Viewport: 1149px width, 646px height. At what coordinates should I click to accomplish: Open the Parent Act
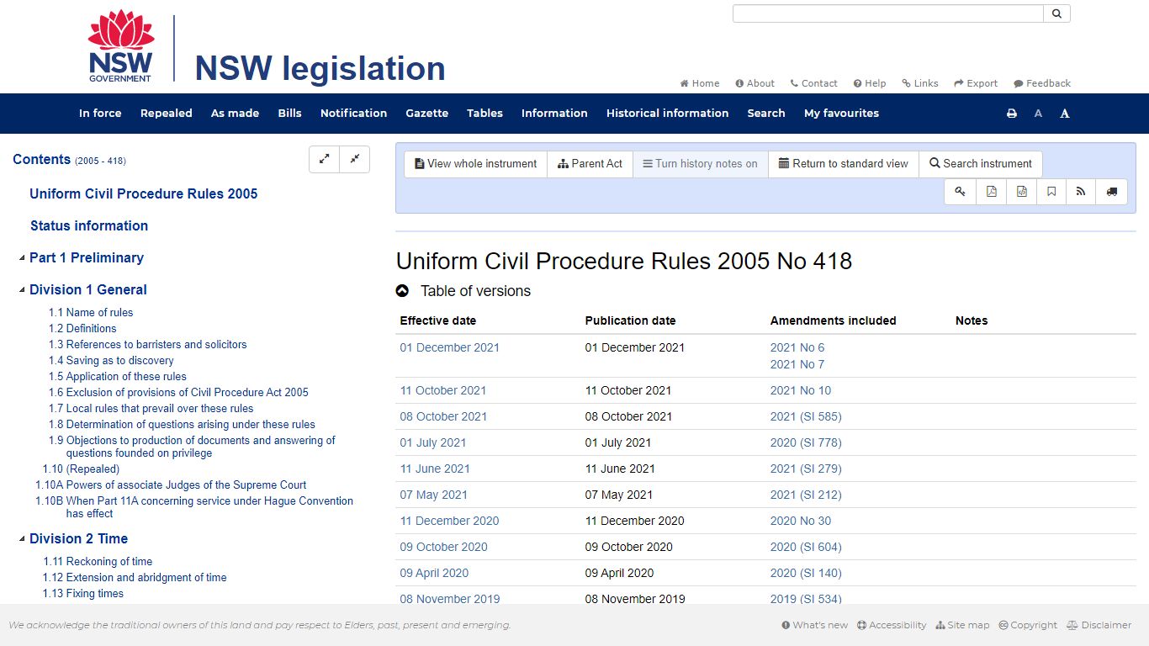pyautogui.click(x=590, y=164)
